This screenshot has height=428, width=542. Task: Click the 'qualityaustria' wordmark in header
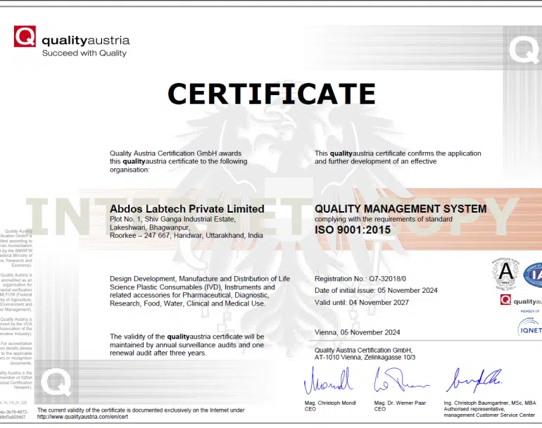click(86, 40)
